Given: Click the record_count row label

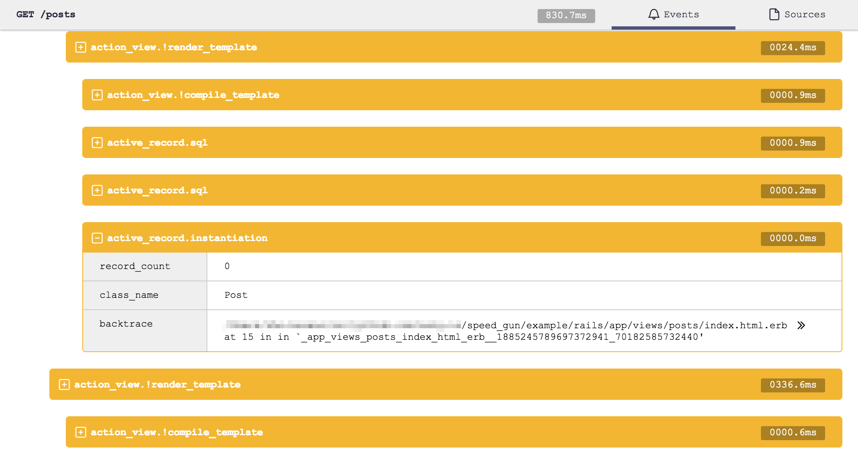Looking at the screenshot, I should click(x=135, y=267).
